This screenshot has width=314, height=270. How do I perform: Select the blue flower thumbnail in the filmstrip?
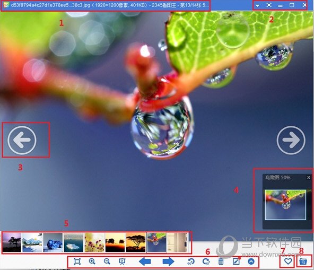coord(53,242)
